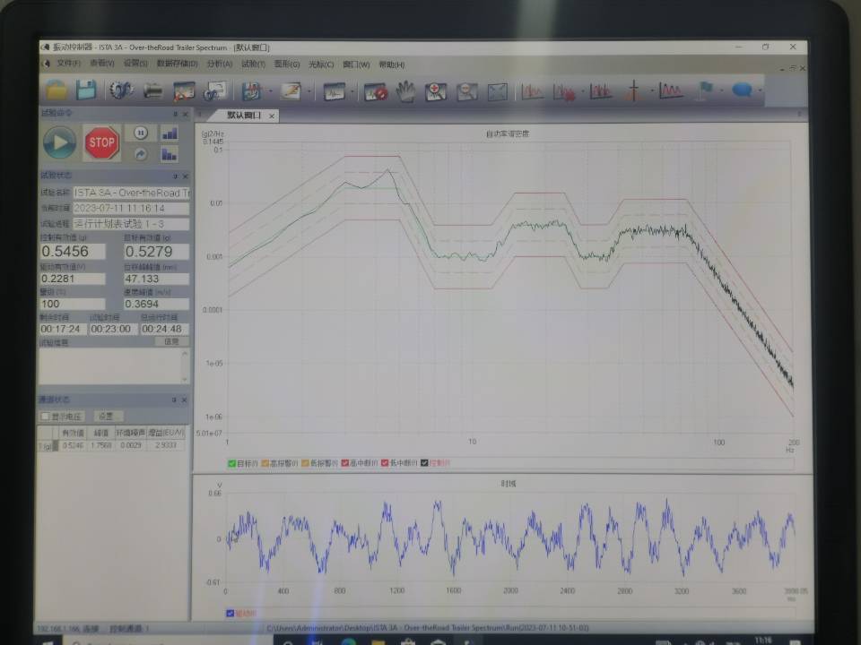Select the hand pan tool
This screenshot has width=861, height=645.
point(405,91)
